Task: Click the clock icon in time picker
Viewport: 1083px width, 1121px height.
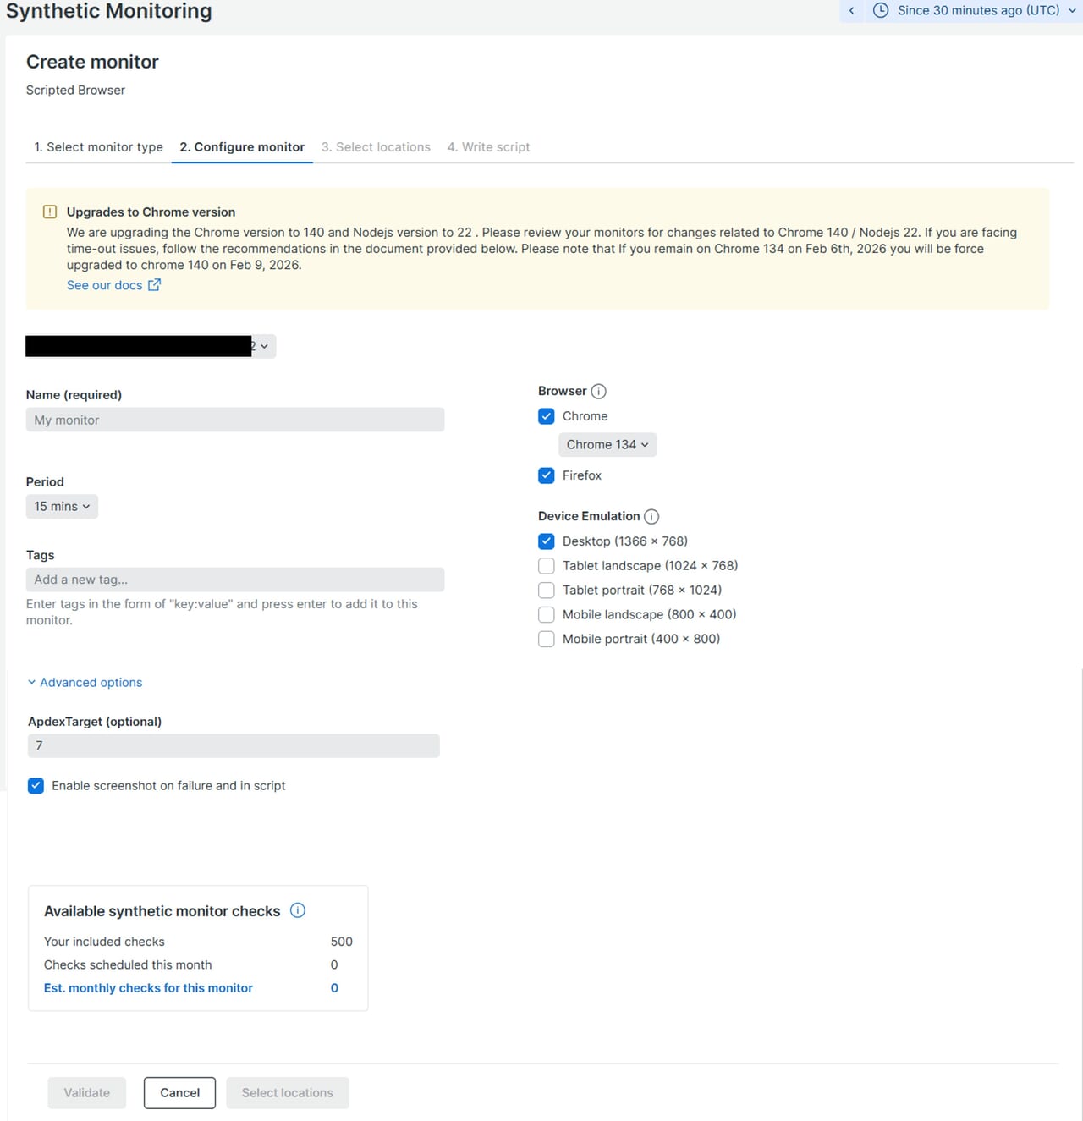Action: click(x=881, y=11)
